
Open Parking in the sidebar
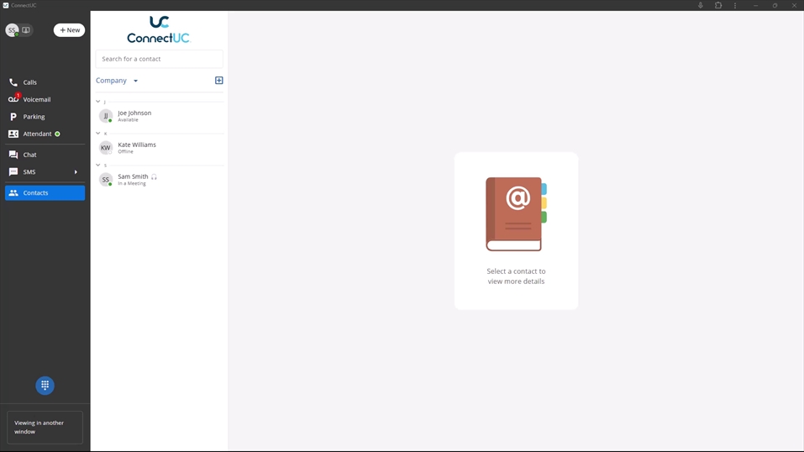[x=34, y=117]
